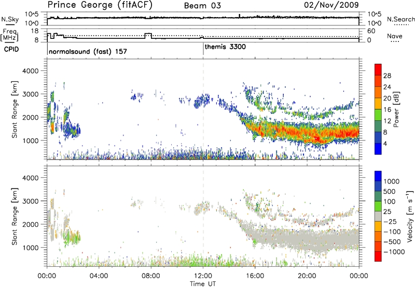
Task: Click the '08:00' time axis tick
Action: [x=151, y=276]
